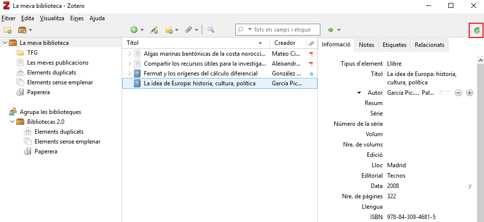The width and height of the screenshot is (484, 222).
Task: Click PDF icon on Algas marinas row
Action: pyautogui.click(x=311, y=54)
